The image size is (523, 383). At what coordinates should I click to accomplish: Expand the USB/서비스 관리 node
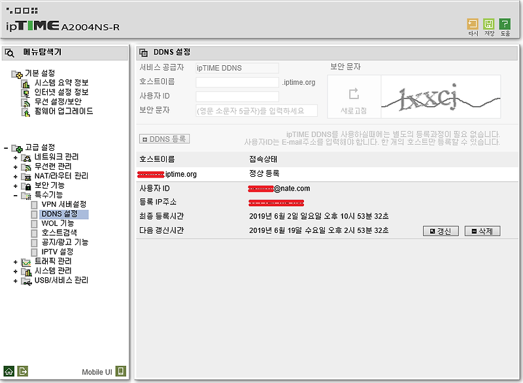click(16, 281)
